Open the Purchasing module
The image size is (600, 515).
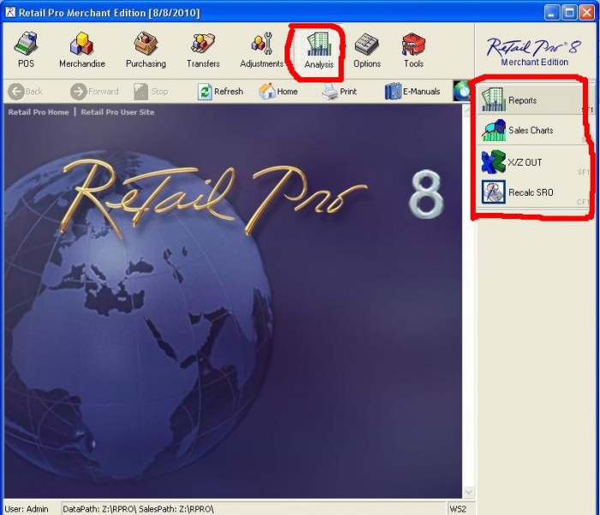(146, 51)
